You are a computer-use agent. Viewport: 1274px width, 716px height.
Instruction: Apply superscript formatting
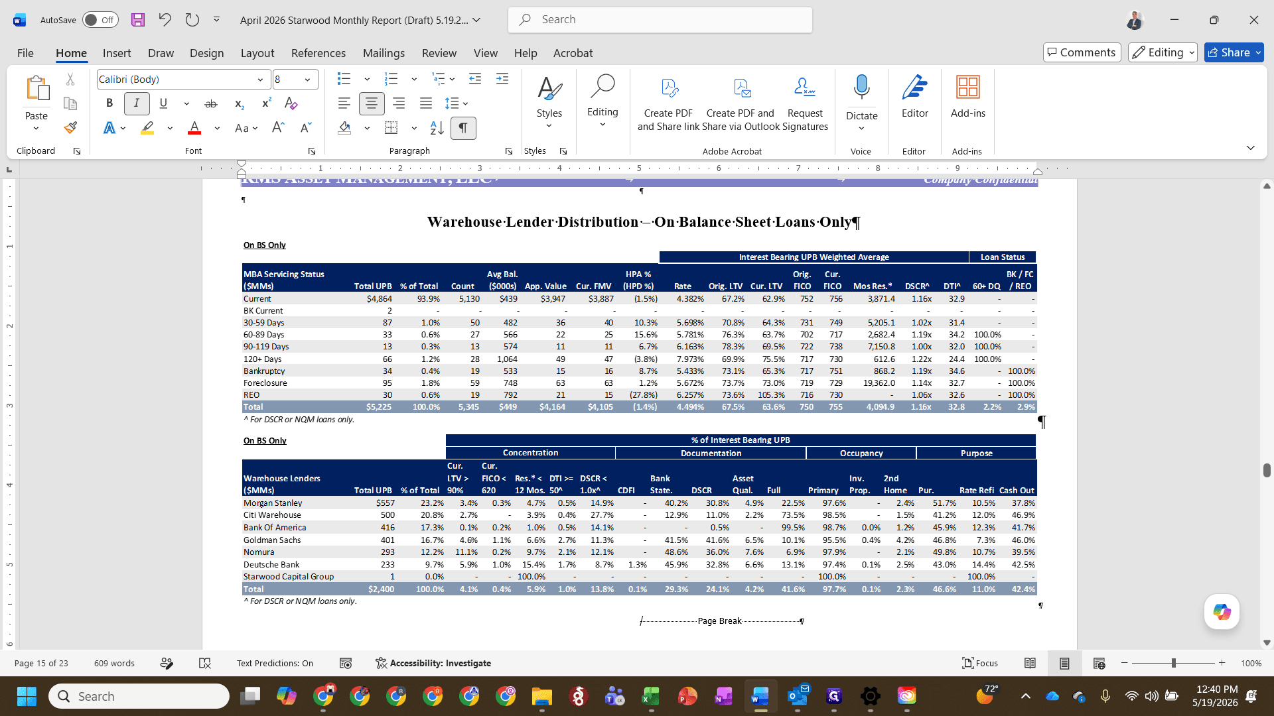[266, 103]
